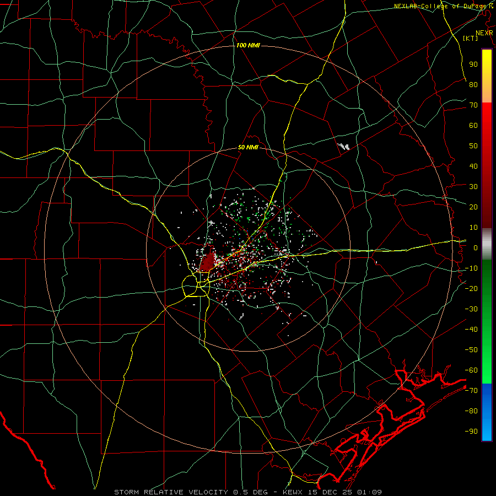Select the 70 value on the velocity scale
Image resolution: width=496 pixels, height=496 pixels.
pos(473,105)
